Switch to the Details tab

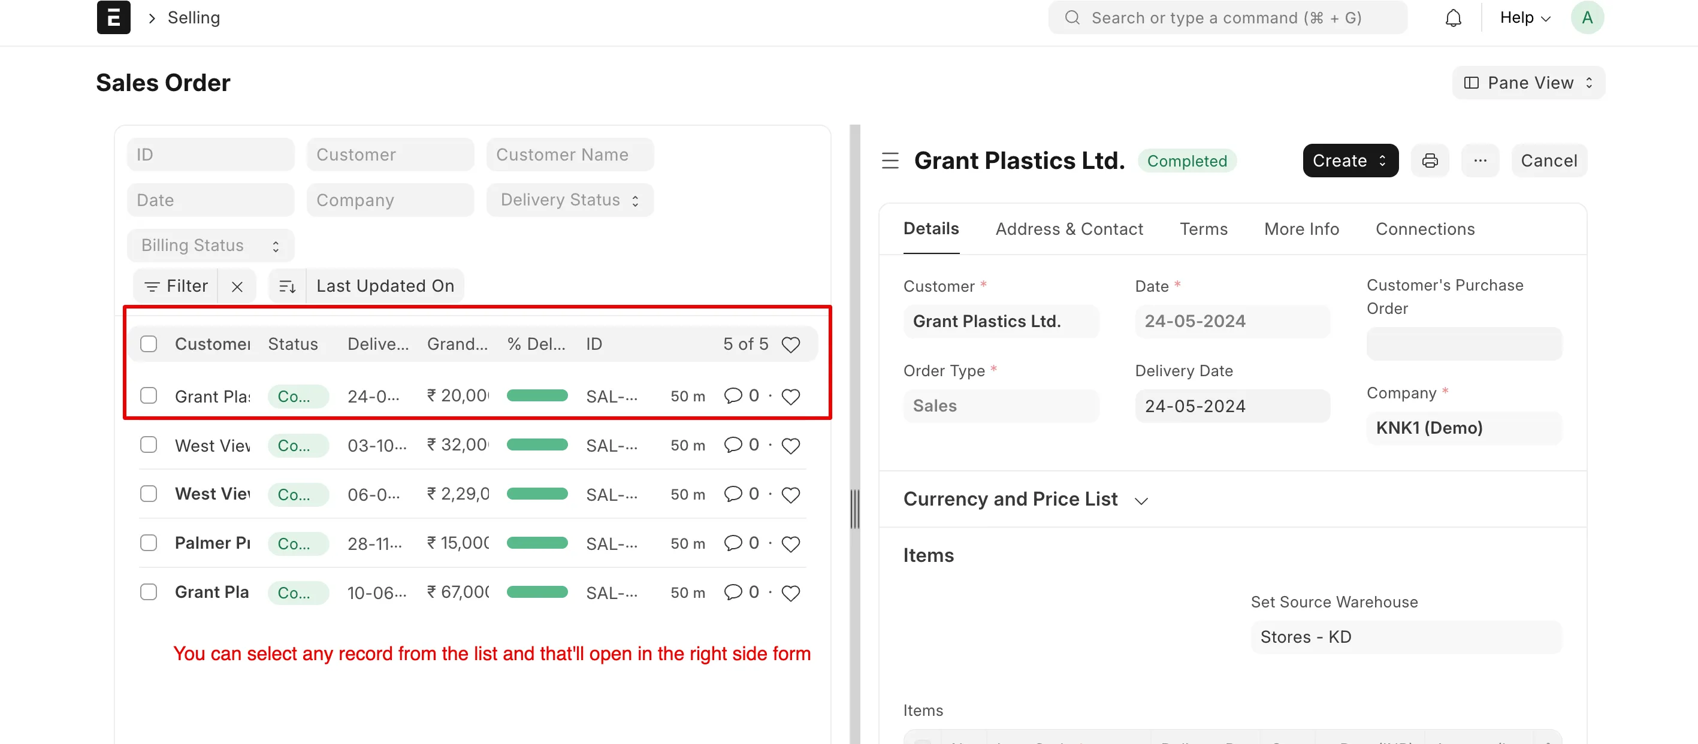930,229
